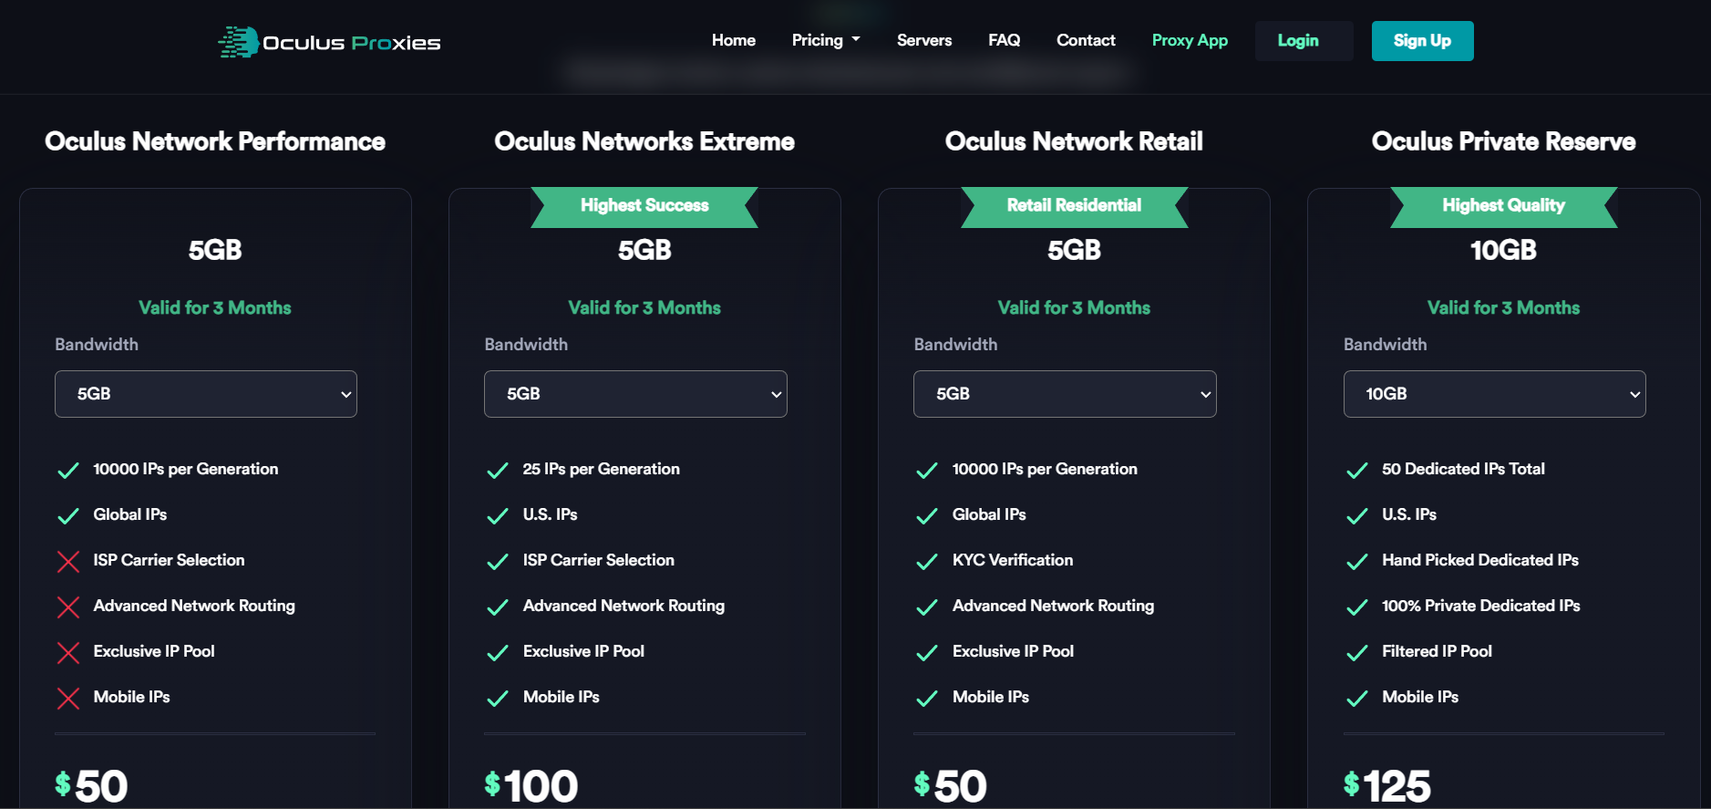Click red X icon beside Performance plan Mobile IPs
Image resolution: width=1711 pixels, height=809 pixels.
(x=68, y=698)
